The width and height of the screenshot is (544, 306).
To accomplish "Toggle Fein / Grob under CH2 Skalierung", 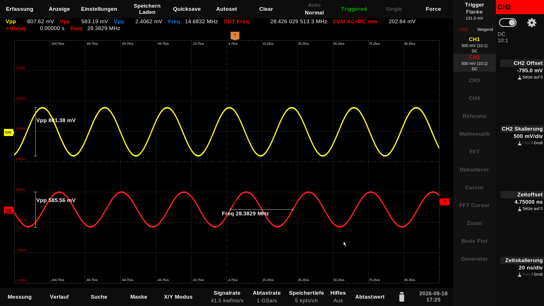I will (530, 143).
